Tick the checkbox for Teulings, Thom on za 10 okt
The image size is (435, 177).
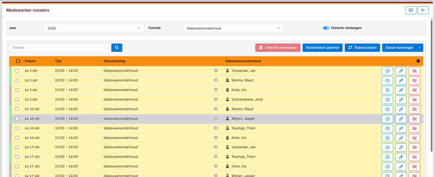pyautogui.click(x=17, y=128)
